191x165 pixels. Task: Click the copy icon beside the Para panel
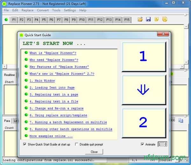click(x=180, y=120)
